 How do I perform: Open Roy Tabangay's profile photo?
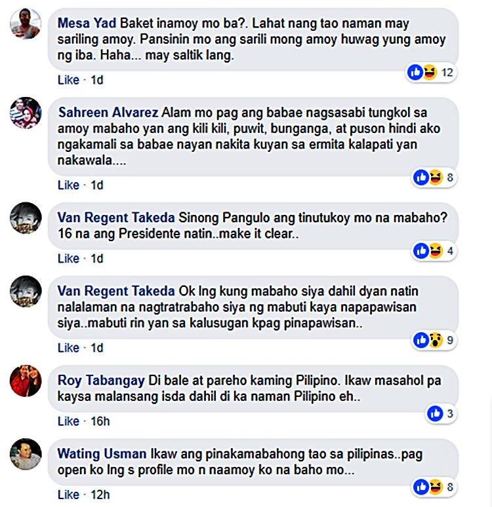[26, 381]
